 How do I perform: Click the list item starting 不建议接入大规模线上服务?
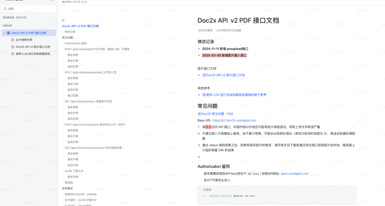(279, 136)
